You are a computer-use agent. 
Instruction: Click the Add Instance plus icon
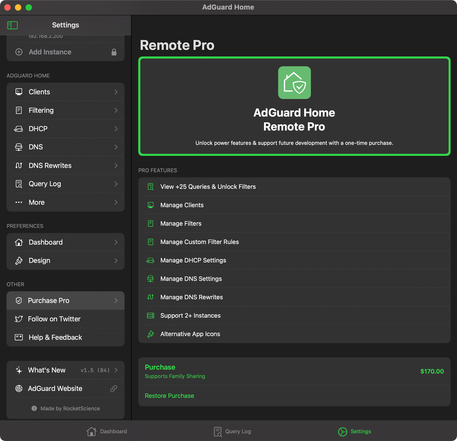pos(19,52)
